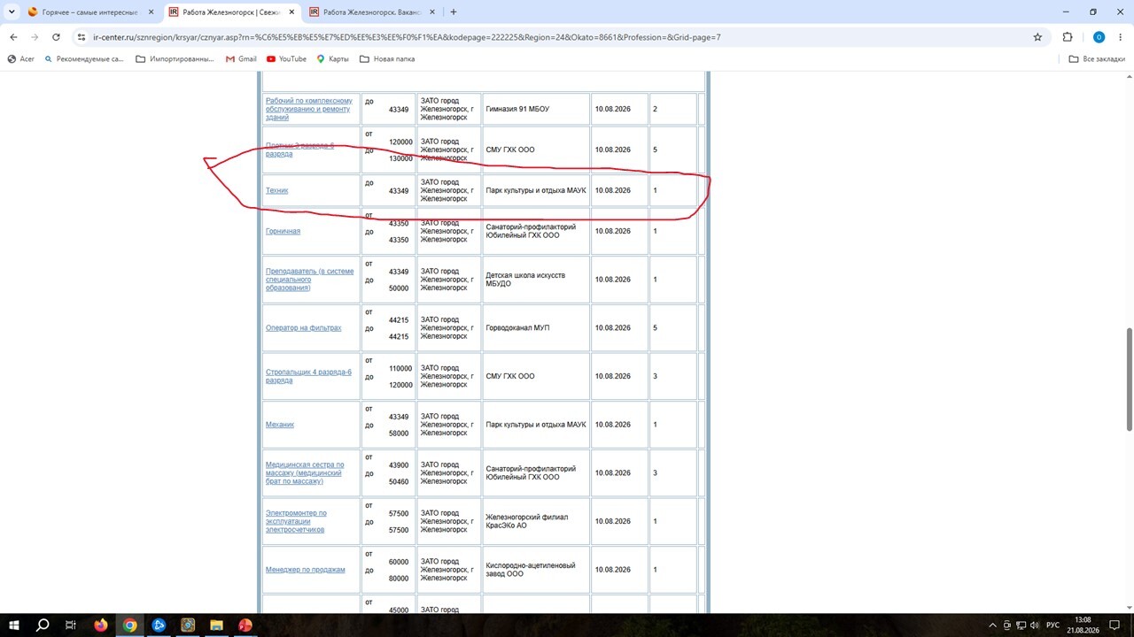
Task: Open the 'Техник' vacancy link
Action: [x=276, y=191]
